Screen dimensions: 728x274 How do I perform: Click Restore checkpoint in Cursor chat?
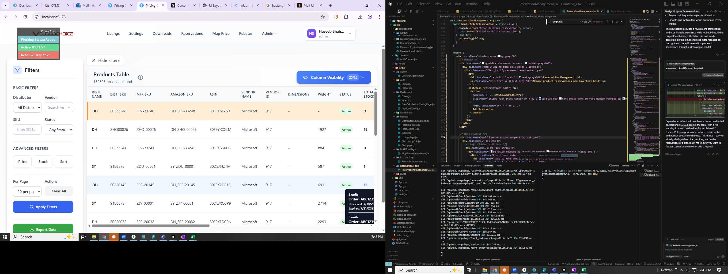(713, 75)
